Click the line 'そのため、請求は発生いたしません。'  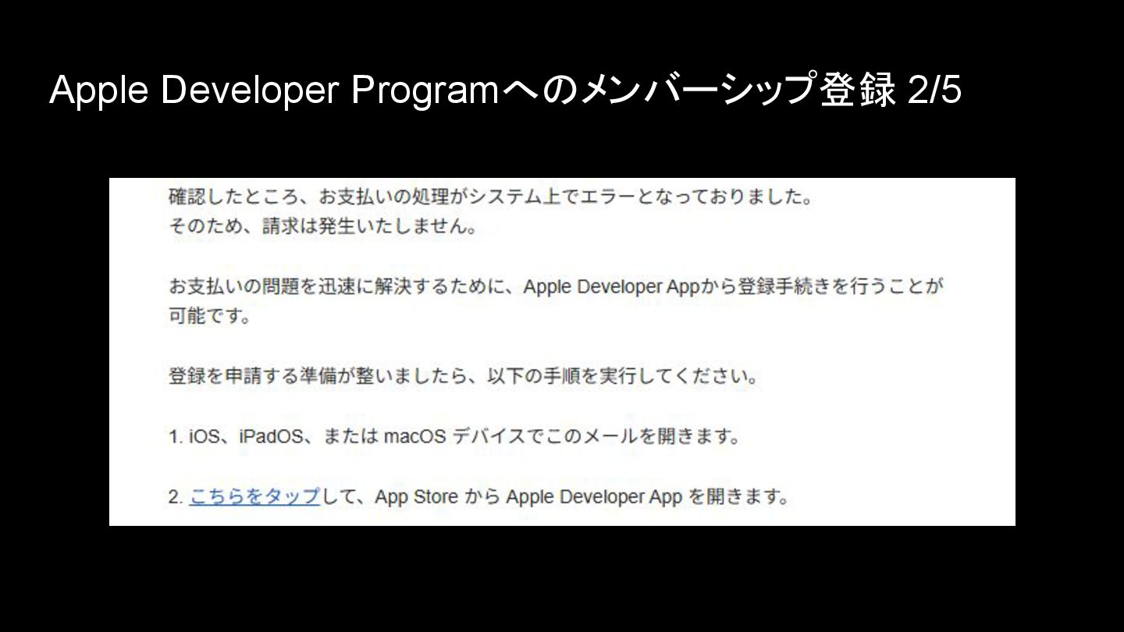(x=323, y=228)
